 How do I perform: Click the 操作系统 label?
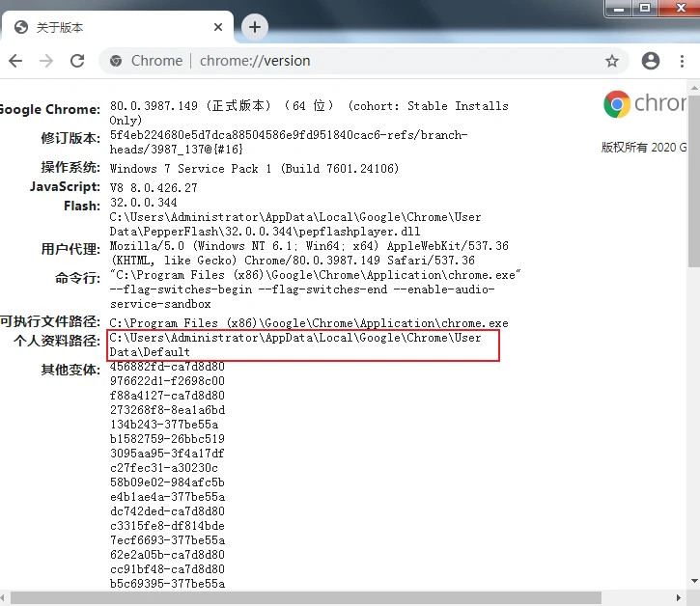click(x=70, y=167)
